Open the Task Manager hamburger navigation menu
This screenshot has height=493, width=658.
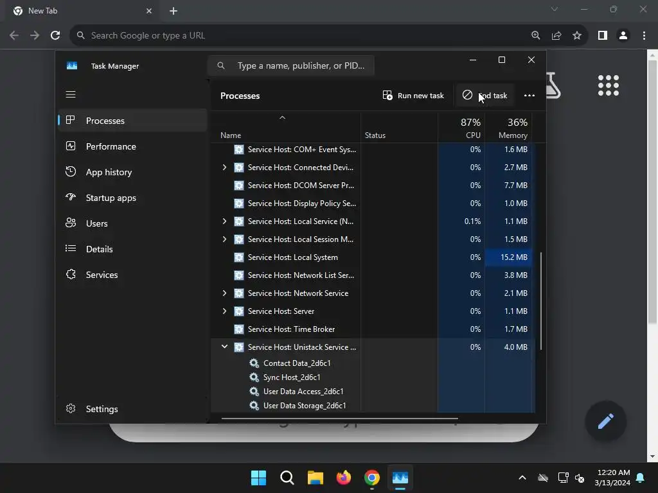coord(71,94)
